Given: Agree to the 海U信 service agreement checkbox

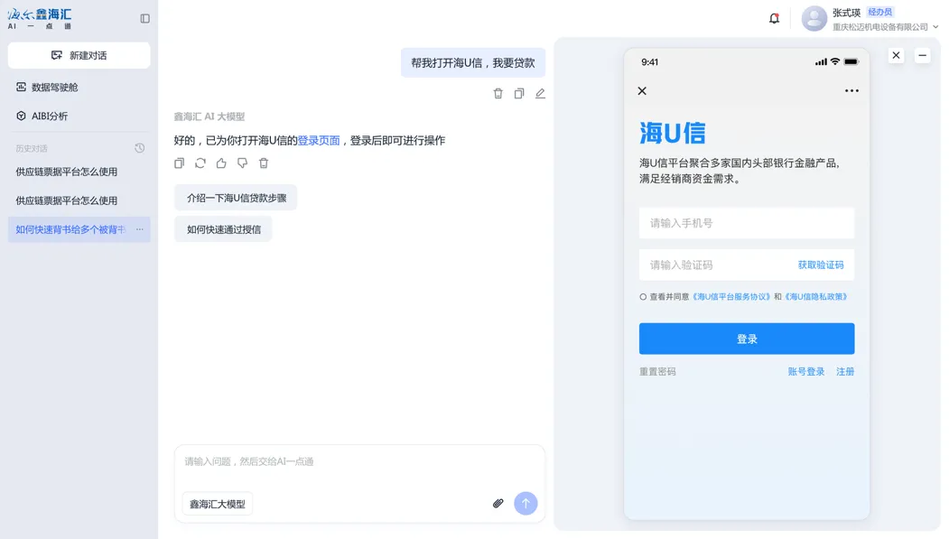Looking at the screenshot, I should pos(643,297).
